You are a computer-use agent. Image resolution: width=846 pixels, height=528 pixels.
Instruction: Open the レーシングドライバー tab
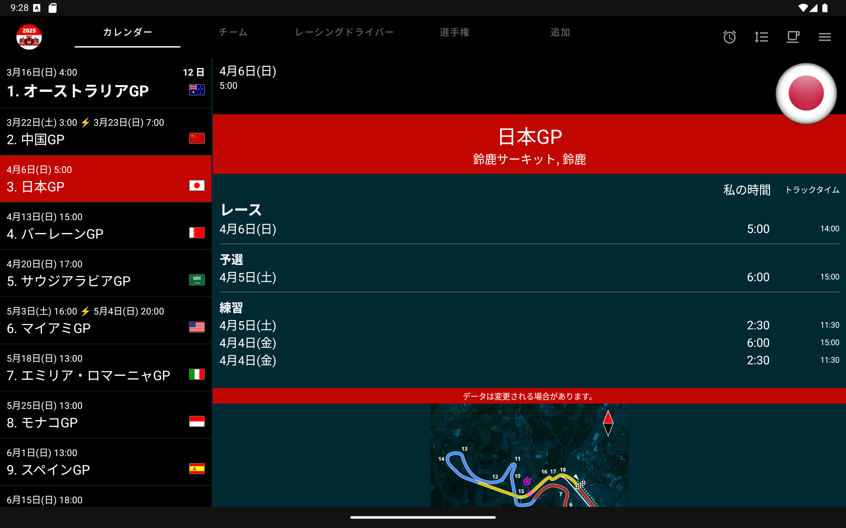coord(344,32)
